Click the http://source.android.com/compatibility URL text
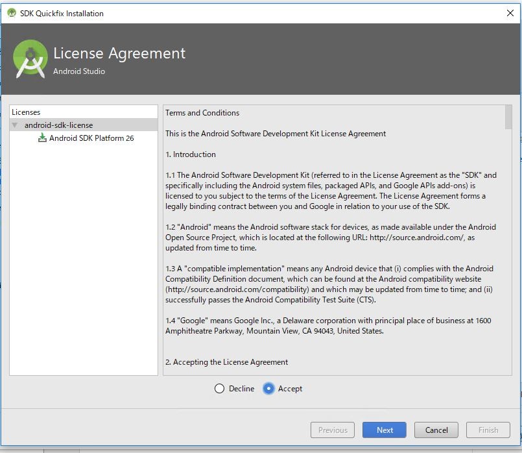Image resolution: width=522 pixels, height=453 pixels. 237,289
